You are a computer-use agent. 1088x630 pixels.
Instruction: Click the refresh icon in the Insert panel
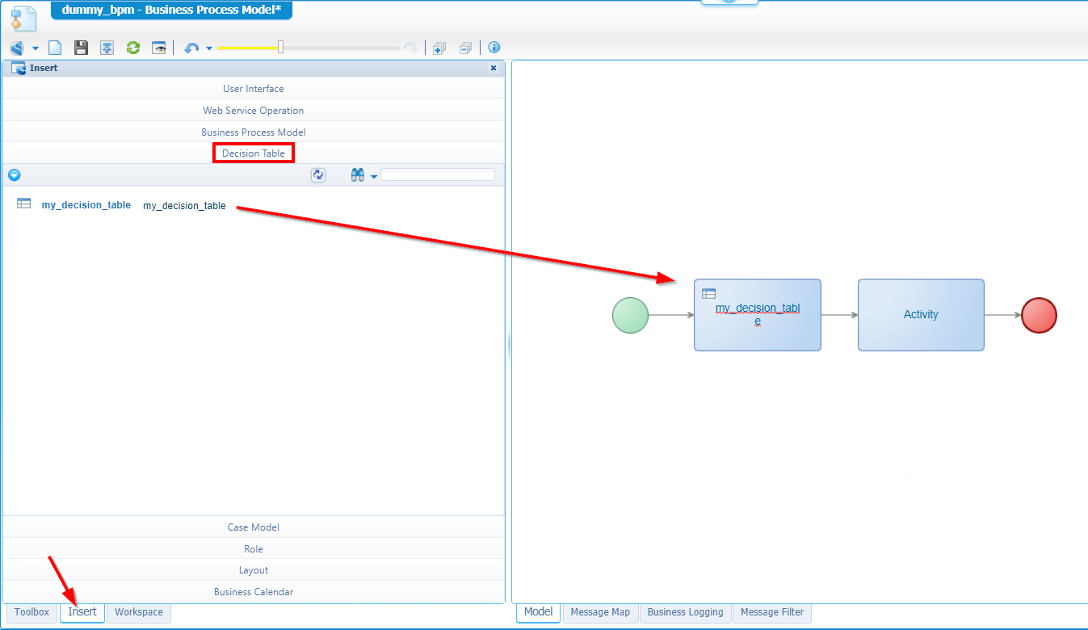(317, 174)
